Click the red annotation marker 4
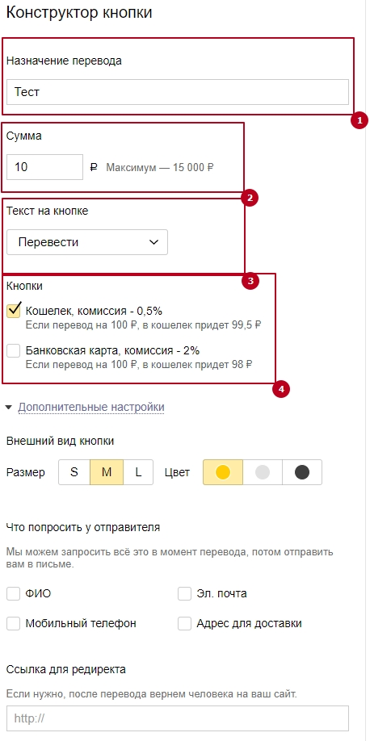 (x=281, y=389)
